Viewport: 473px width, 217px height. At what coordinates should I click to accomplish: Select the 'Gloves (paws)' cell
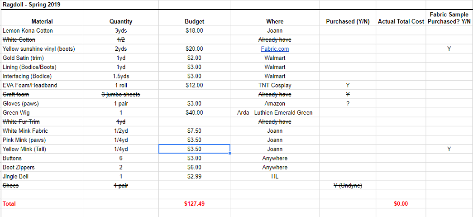(x=42, y=104)
